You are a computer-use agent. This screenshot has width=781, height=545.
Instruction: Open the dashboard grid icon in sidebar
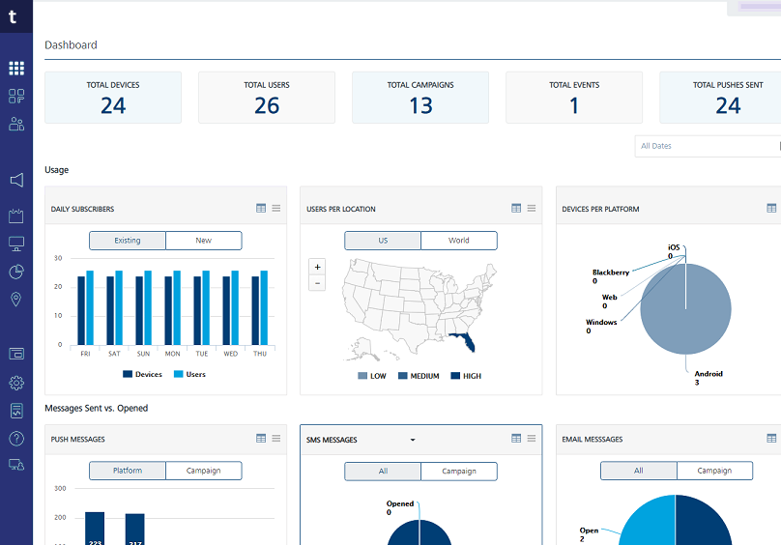16,68
